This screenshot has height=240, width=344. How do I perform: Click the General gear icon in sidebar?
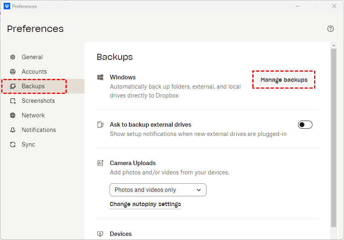click(13, 57)
